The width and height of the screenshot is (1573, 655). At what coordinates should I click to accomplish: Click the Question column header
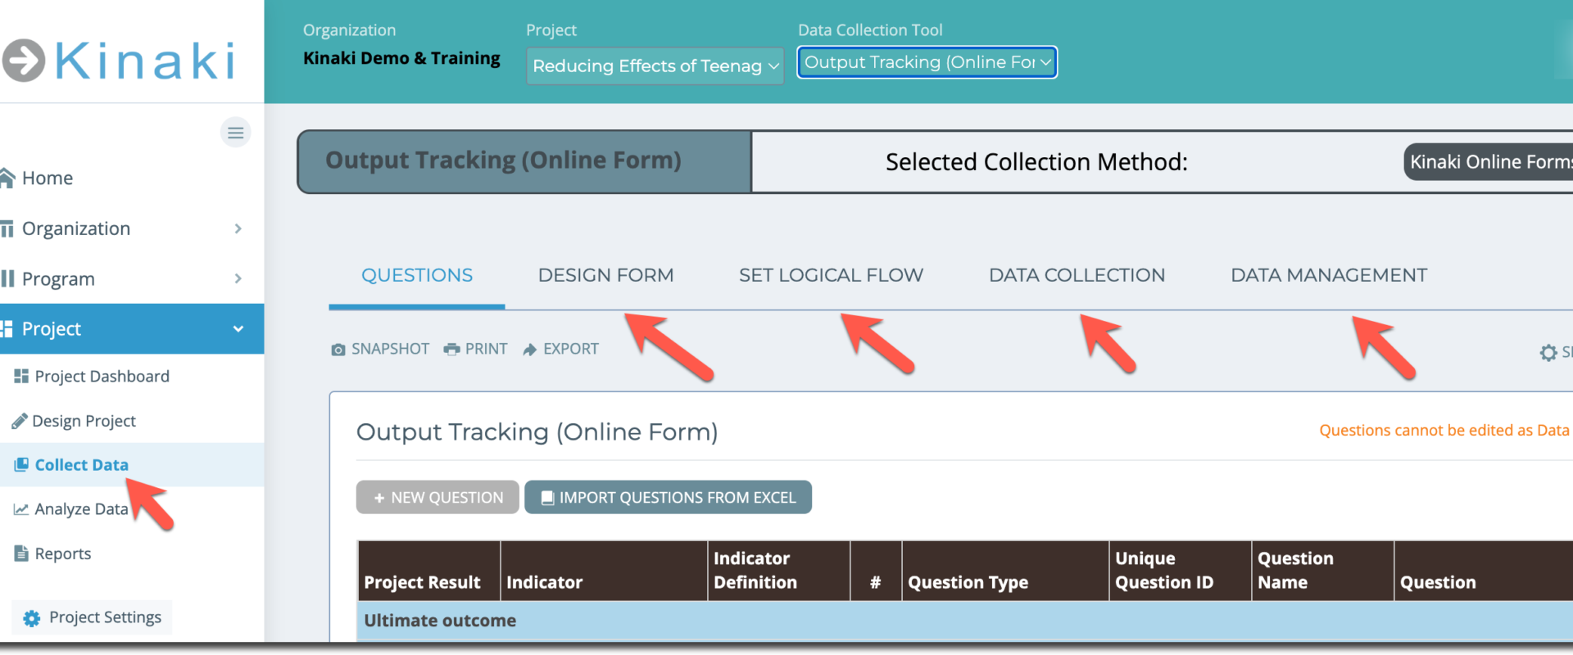[x=1484, y=571]
